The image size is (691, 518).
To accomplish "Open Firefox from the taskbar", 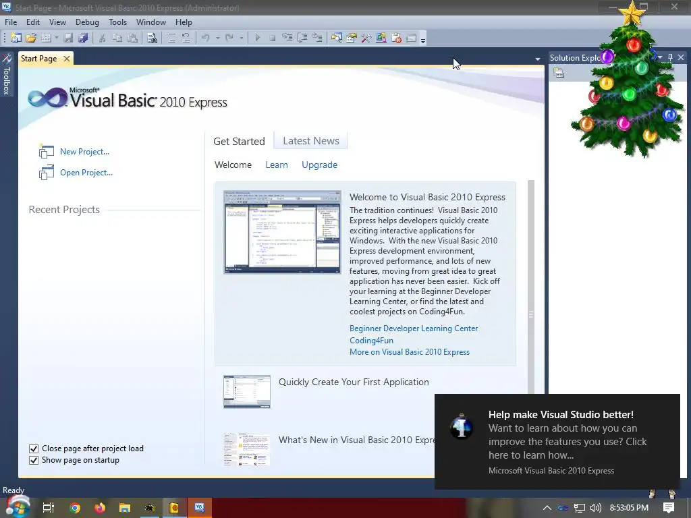I will pos(100,508).
